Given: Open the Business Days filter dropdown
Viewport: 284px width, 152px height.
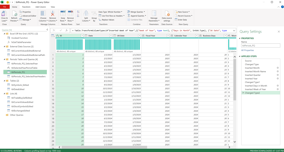Looking at the screenshot, I should tap(225, 36).
